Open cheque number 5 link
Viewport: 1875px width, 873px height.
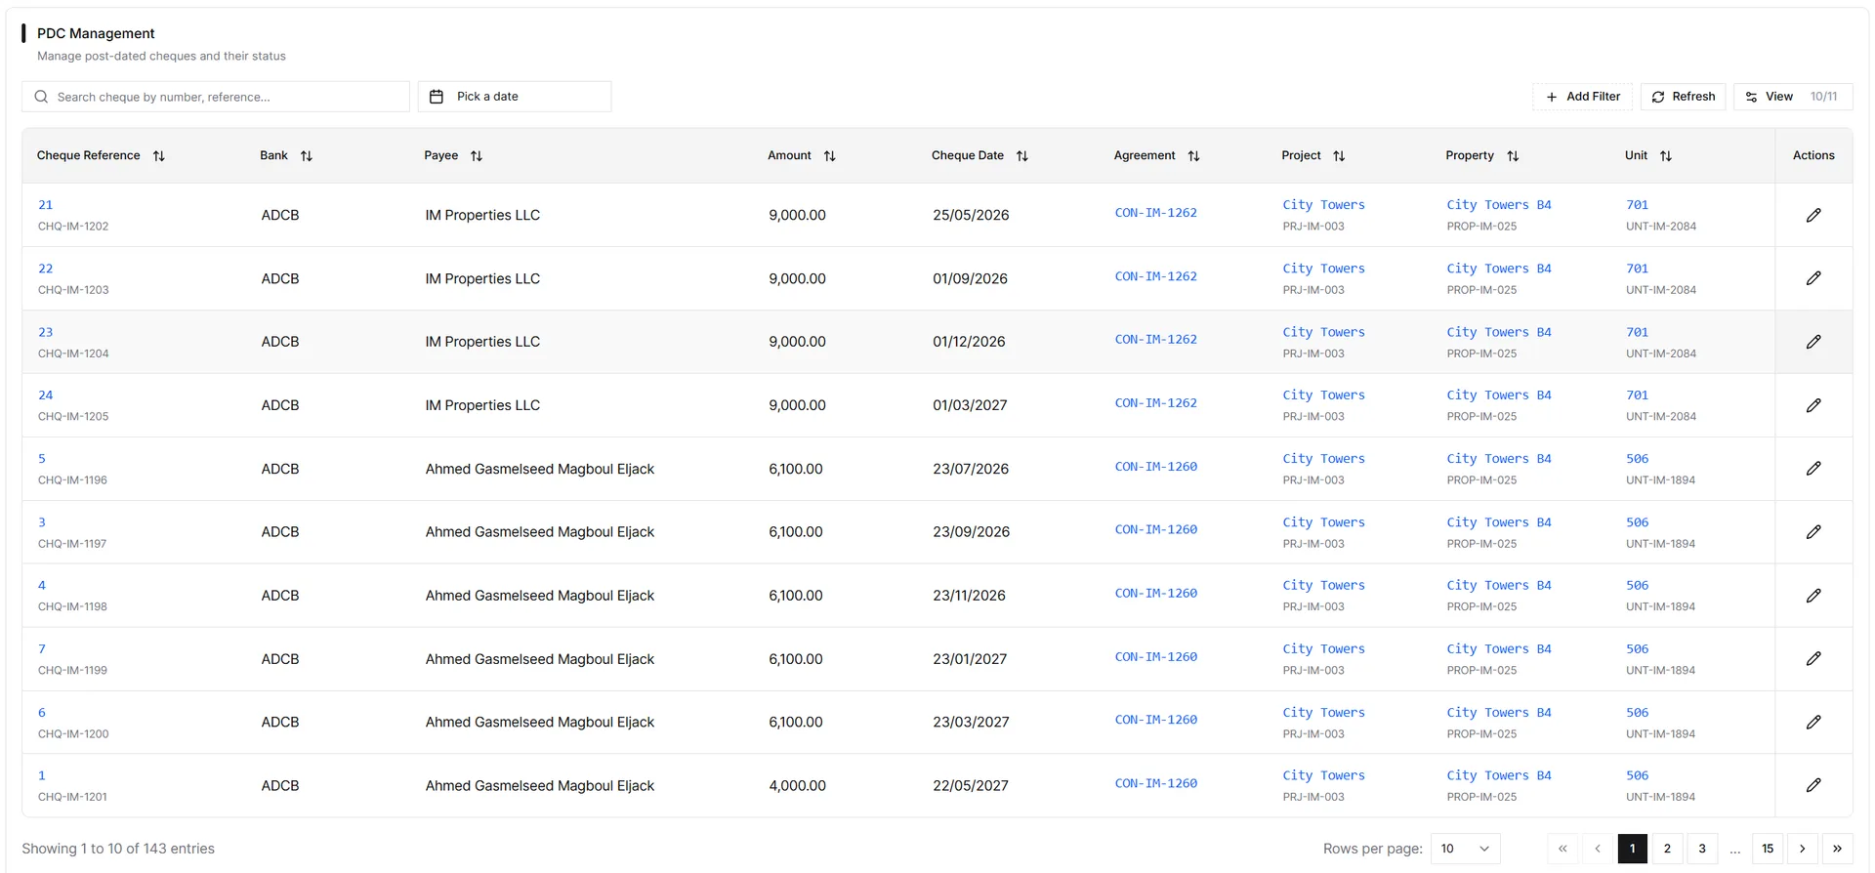click(x=42, y=459)
